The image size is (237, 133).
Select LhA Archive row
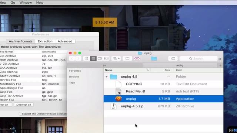[x=33, y=68]
